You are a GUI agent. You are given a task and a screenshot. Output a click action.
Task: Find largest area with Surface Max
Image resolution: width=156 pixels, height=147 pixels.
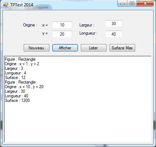tap(122, 48)
